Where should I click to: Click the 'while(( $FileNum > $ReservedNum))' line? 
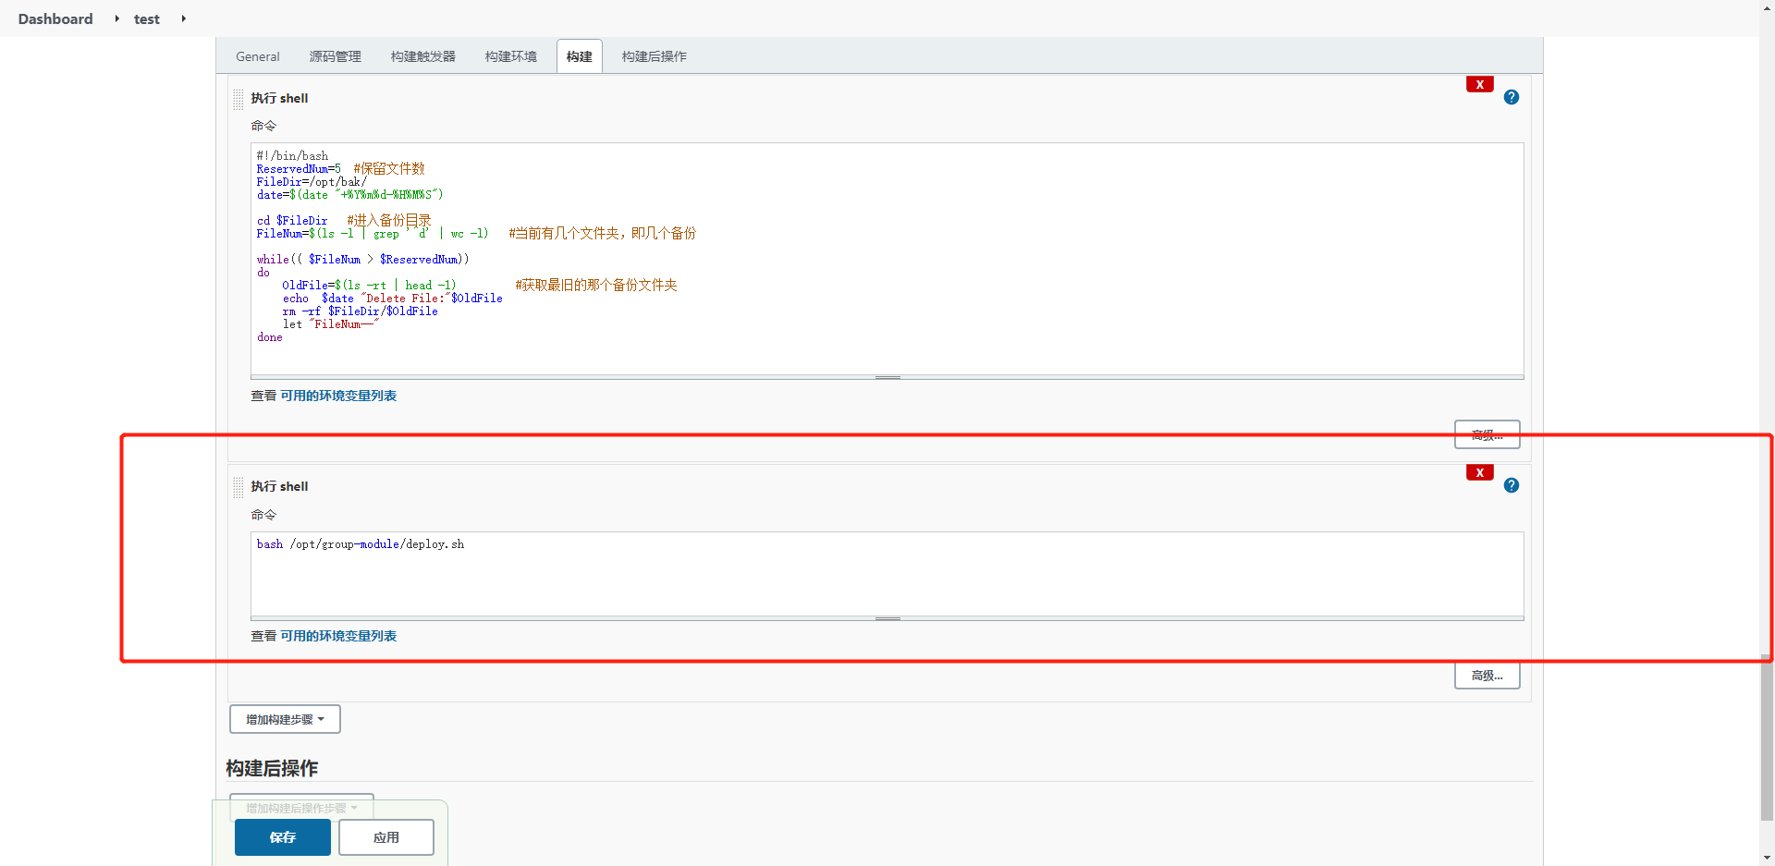(x=363, y=260)
